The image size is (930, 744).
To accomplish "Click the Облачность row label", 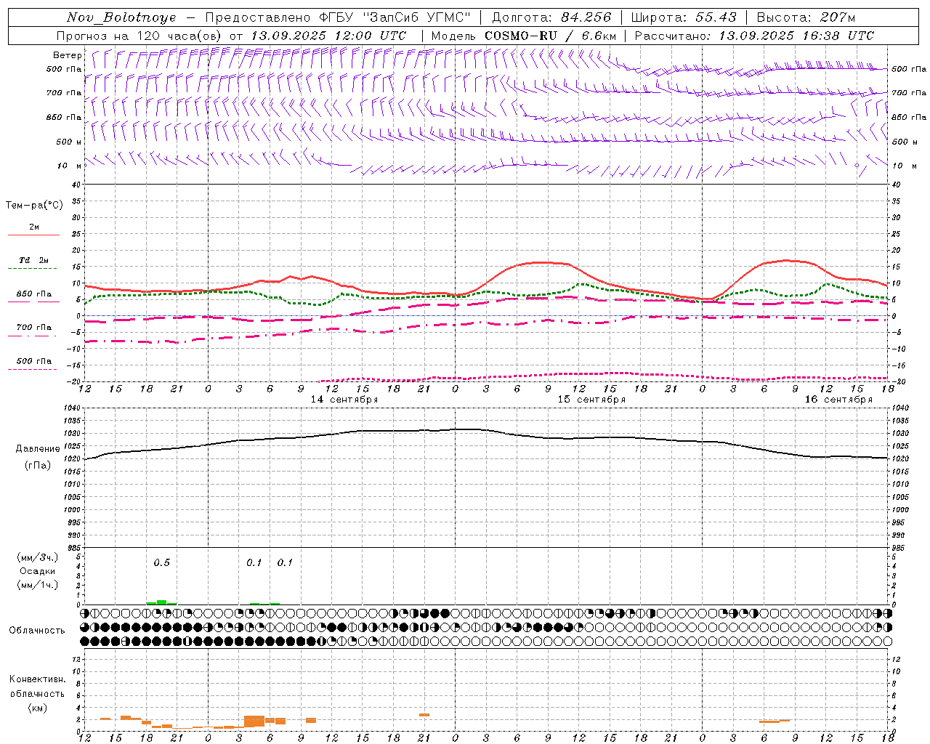I will 37,630.
